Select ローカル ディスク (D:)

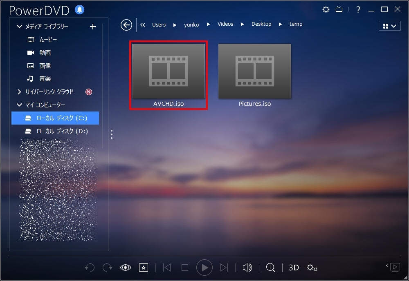tap(55, 131)
